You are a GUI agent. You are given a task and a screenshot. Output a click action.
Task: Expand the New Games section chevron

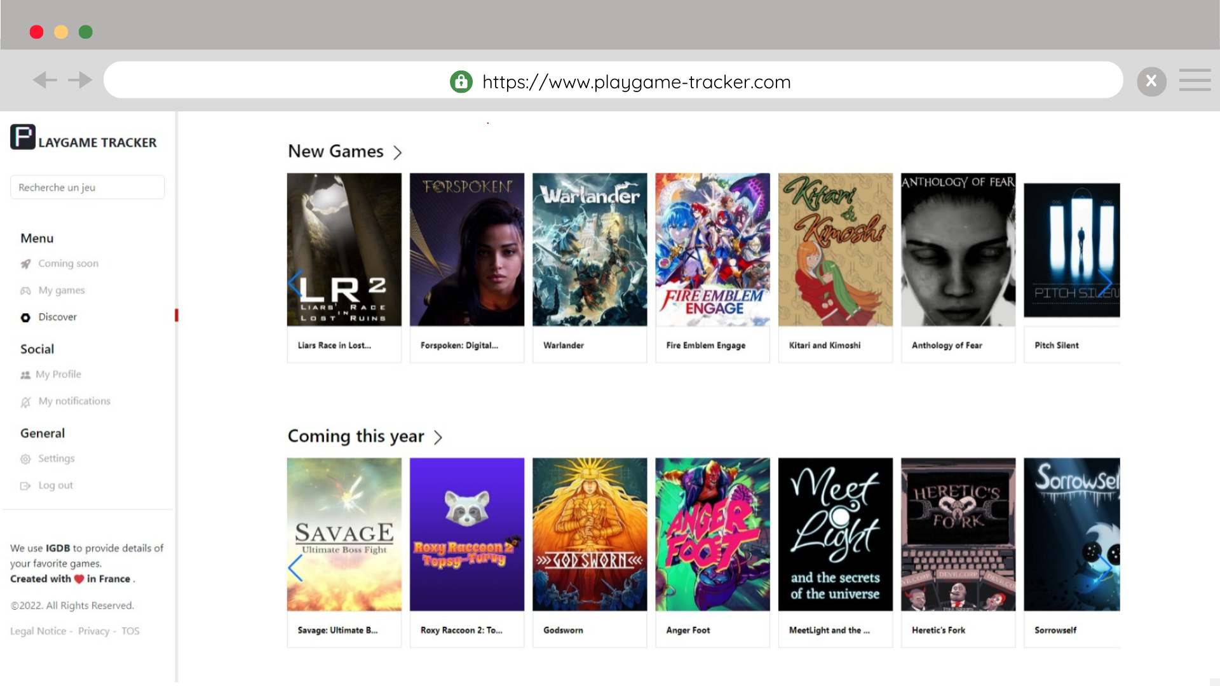398,152
